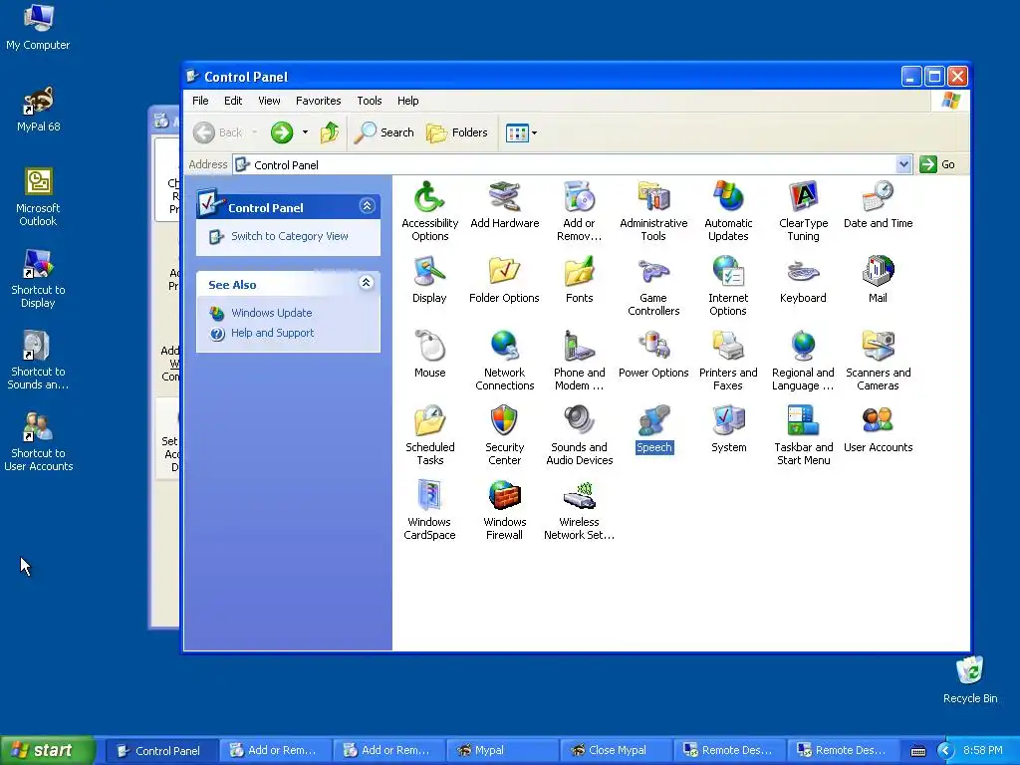The height and width of the screenshot is (765, 1020).
Task: Open Accessibility Options applet
Action: click(429, 211)
